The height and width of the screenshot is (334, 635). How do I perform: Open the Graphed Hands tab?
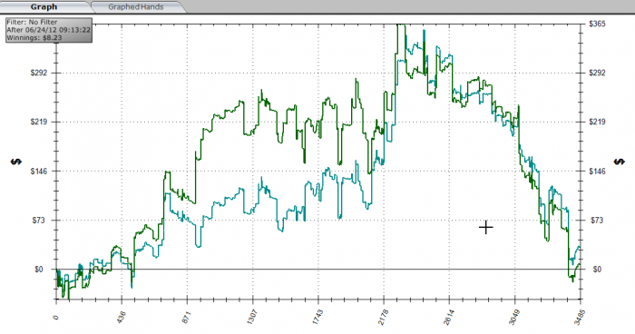click(x=136, y=6)
